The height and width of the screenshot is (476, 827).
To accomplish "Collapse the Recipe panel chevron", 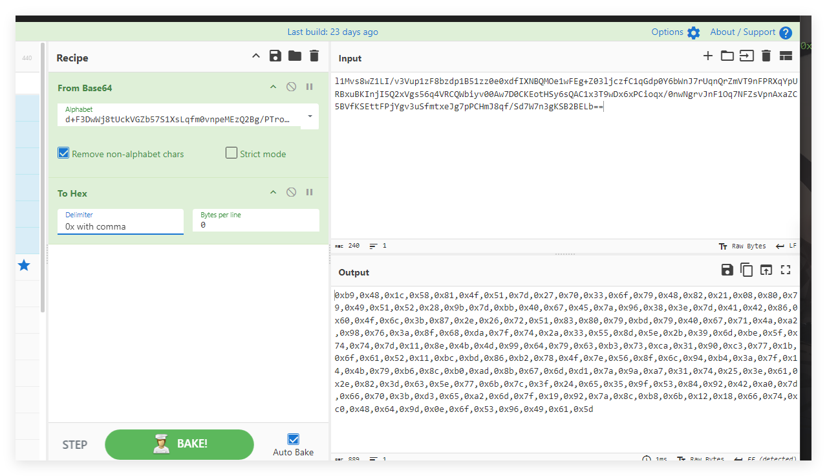I will pyautogui.click(x=256, y=56).
